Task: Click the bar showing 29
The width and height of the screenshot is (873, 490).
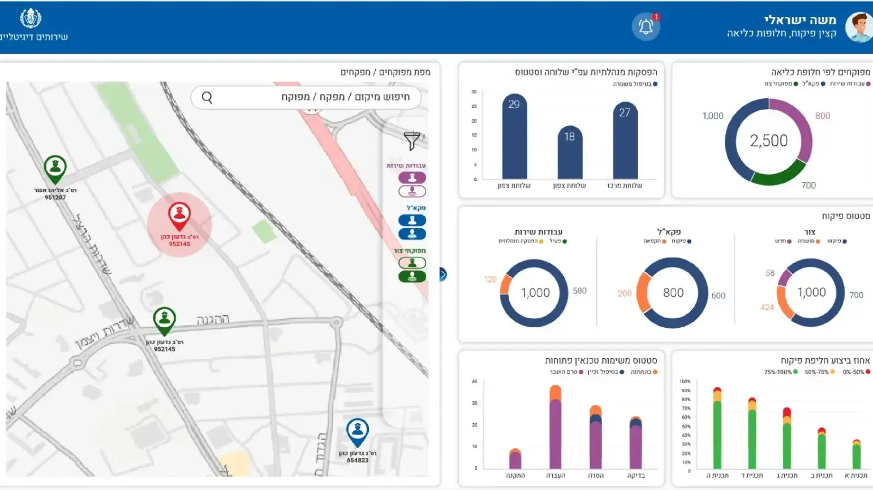Action: 514,136
